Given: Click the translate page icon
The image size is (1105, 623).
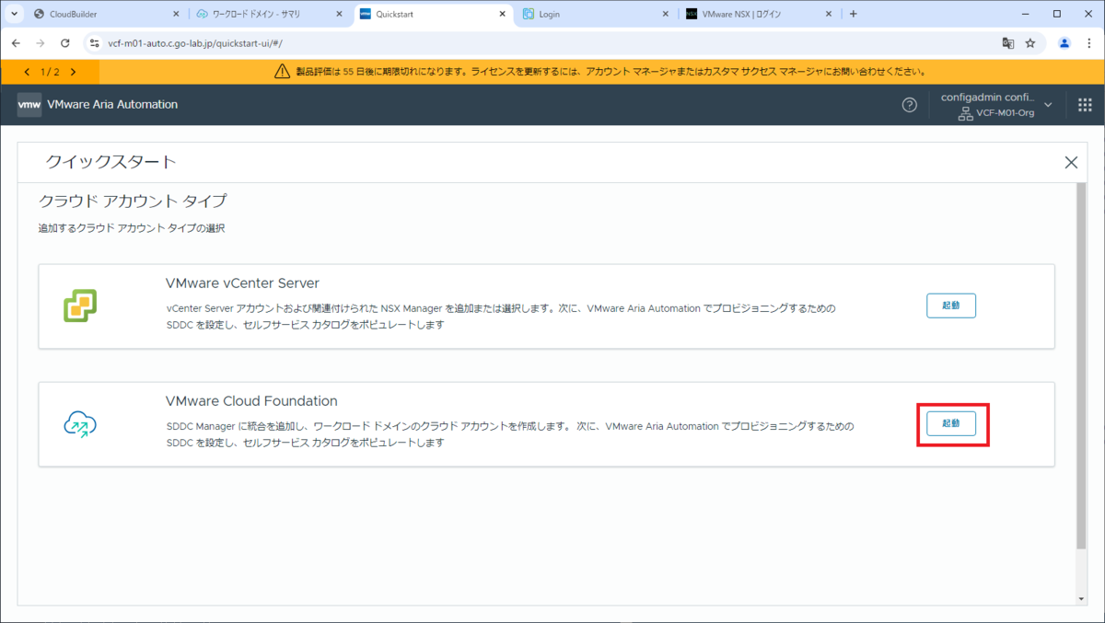Looking at the screenshot, I should tap(1008, 43).
